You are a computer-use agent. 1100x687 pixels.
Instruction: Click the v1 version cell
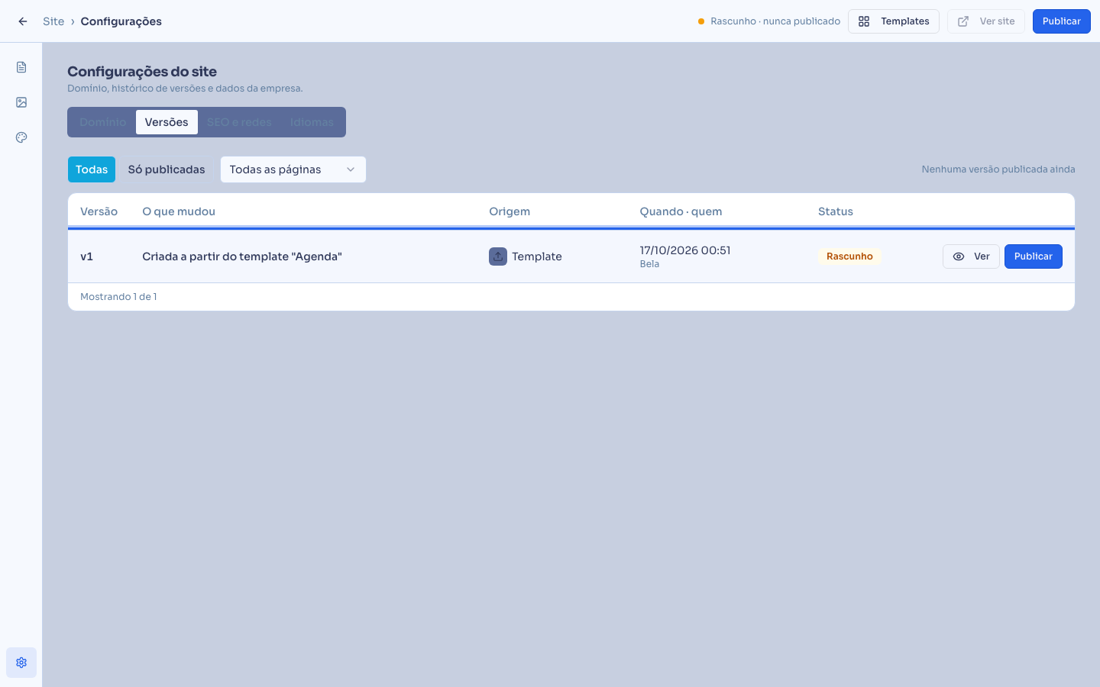click(87, 256)
